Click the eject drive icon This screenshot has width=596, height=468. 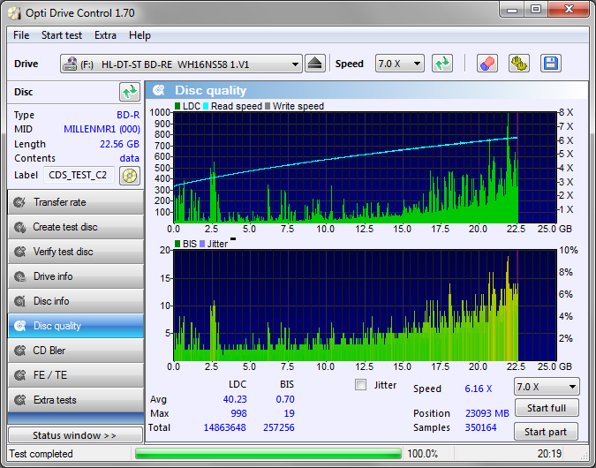pyautogui.click(x=316, y=64)
